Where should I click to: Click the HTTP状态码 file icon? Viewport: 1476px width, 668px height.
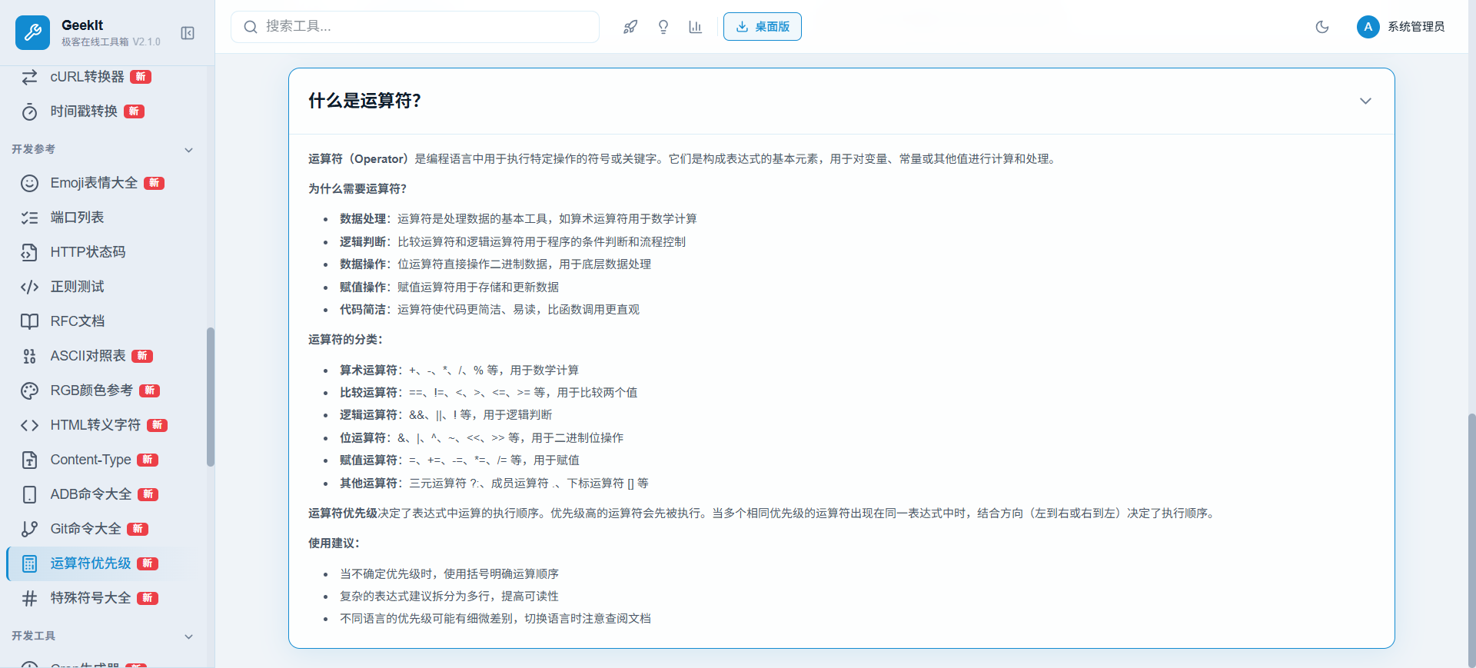pos(29,252)
